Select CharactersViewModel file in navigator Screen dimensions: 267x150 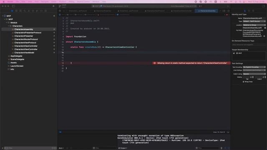click(x=24, y=52)
